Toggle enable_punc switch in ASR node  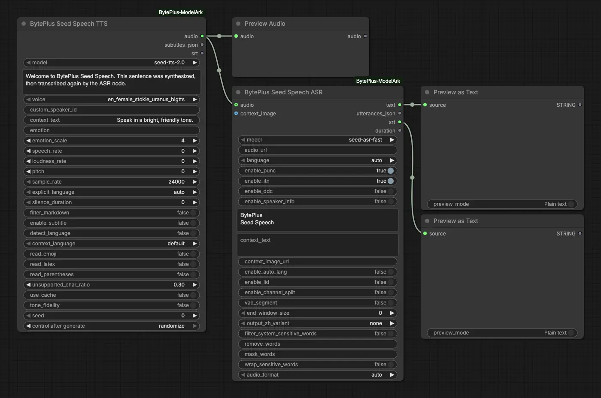click(391, 171)
